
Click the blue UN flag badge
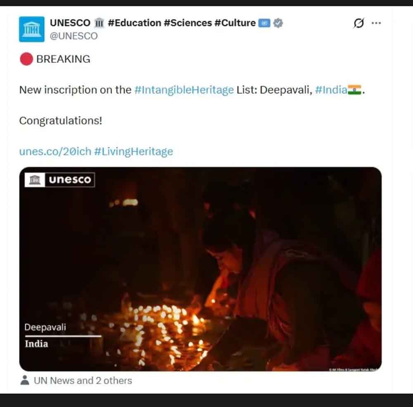pos(264,23)
